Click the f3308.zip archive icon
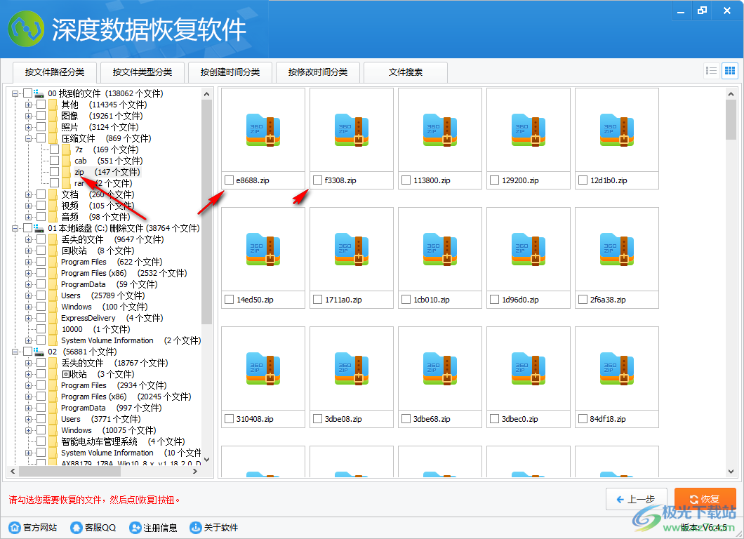 pos(352,131)
